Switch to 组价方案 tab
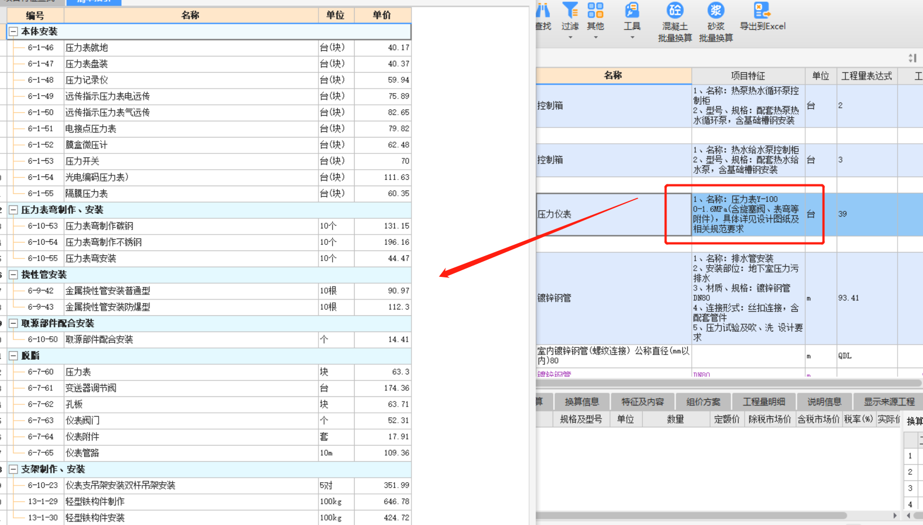The width and height of the screenshot is (923, 525). tap(703, 402)
